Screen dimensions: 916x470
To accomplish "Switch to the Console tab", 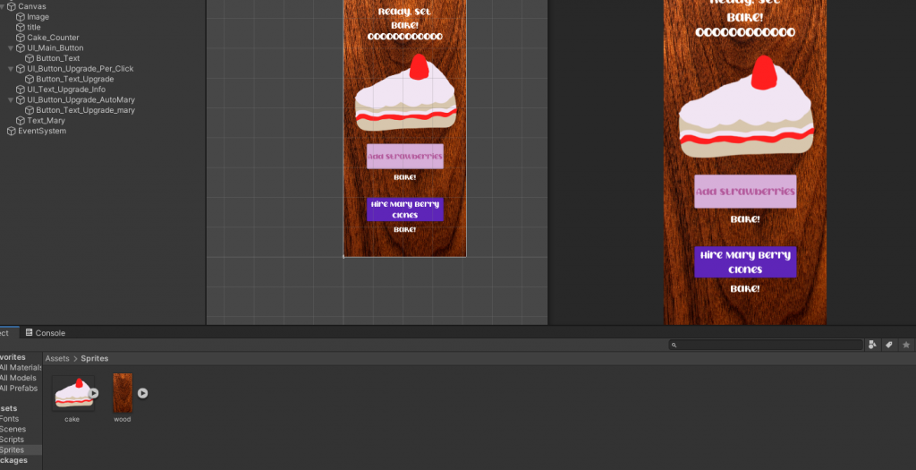I will point(49,333).
